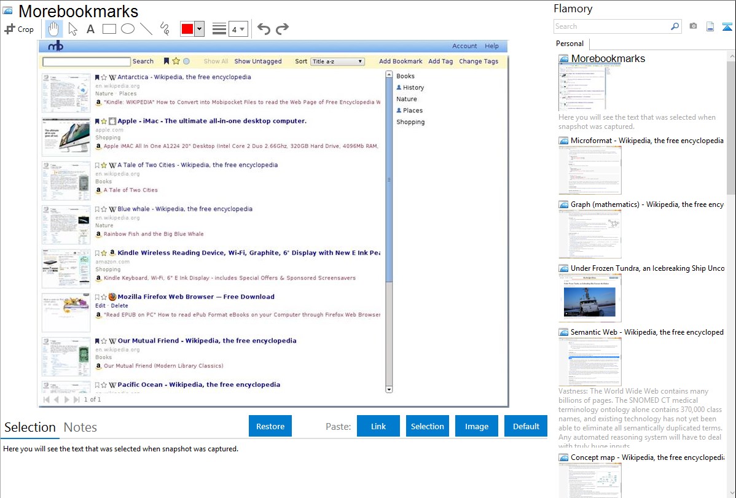Click the document icon beside the camera
Image resolution: width=736 pixels, height=498 pixels.
[710, 26]
